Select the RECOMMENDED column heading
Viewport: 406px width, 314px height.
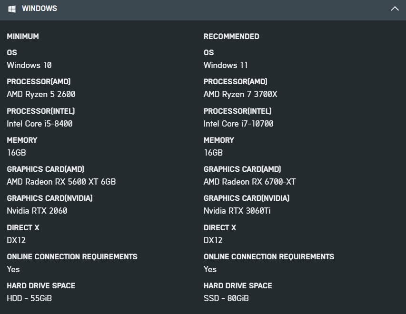click(231, 37)
